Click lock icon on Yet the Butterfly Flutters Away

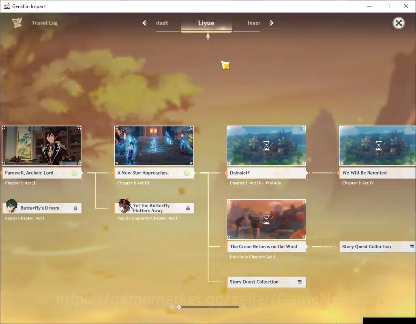click(x=188, y=208)
